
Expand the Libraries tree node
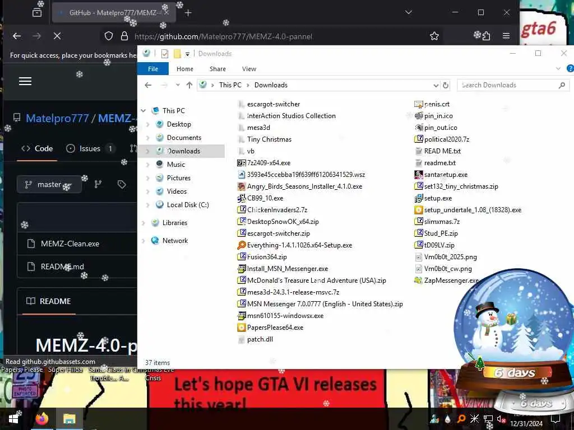click(143, 223)
